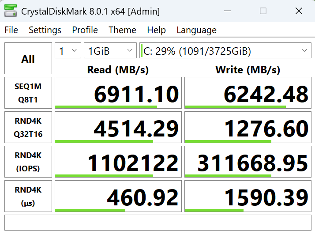Select the latency read value 460.92

point(118,196)
